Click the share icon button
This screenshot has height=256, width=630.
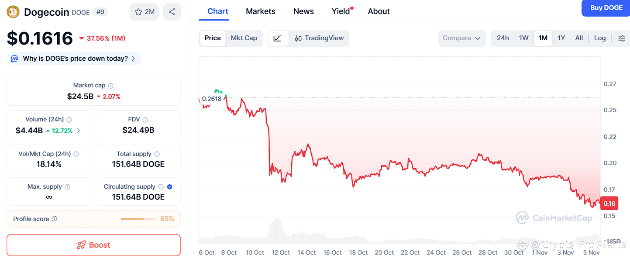click(x=172, y=12)
